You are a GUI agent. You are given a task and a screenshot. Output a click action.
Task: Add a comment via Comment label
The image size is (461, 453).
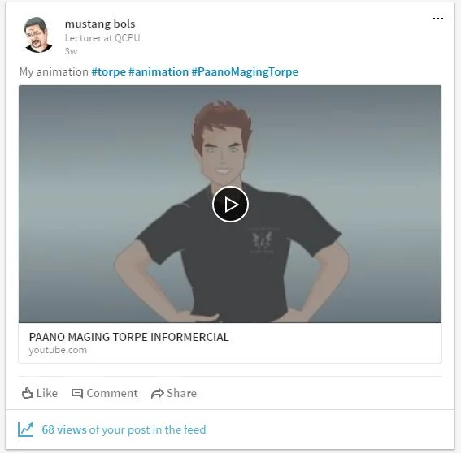click(x=112, y=393)
